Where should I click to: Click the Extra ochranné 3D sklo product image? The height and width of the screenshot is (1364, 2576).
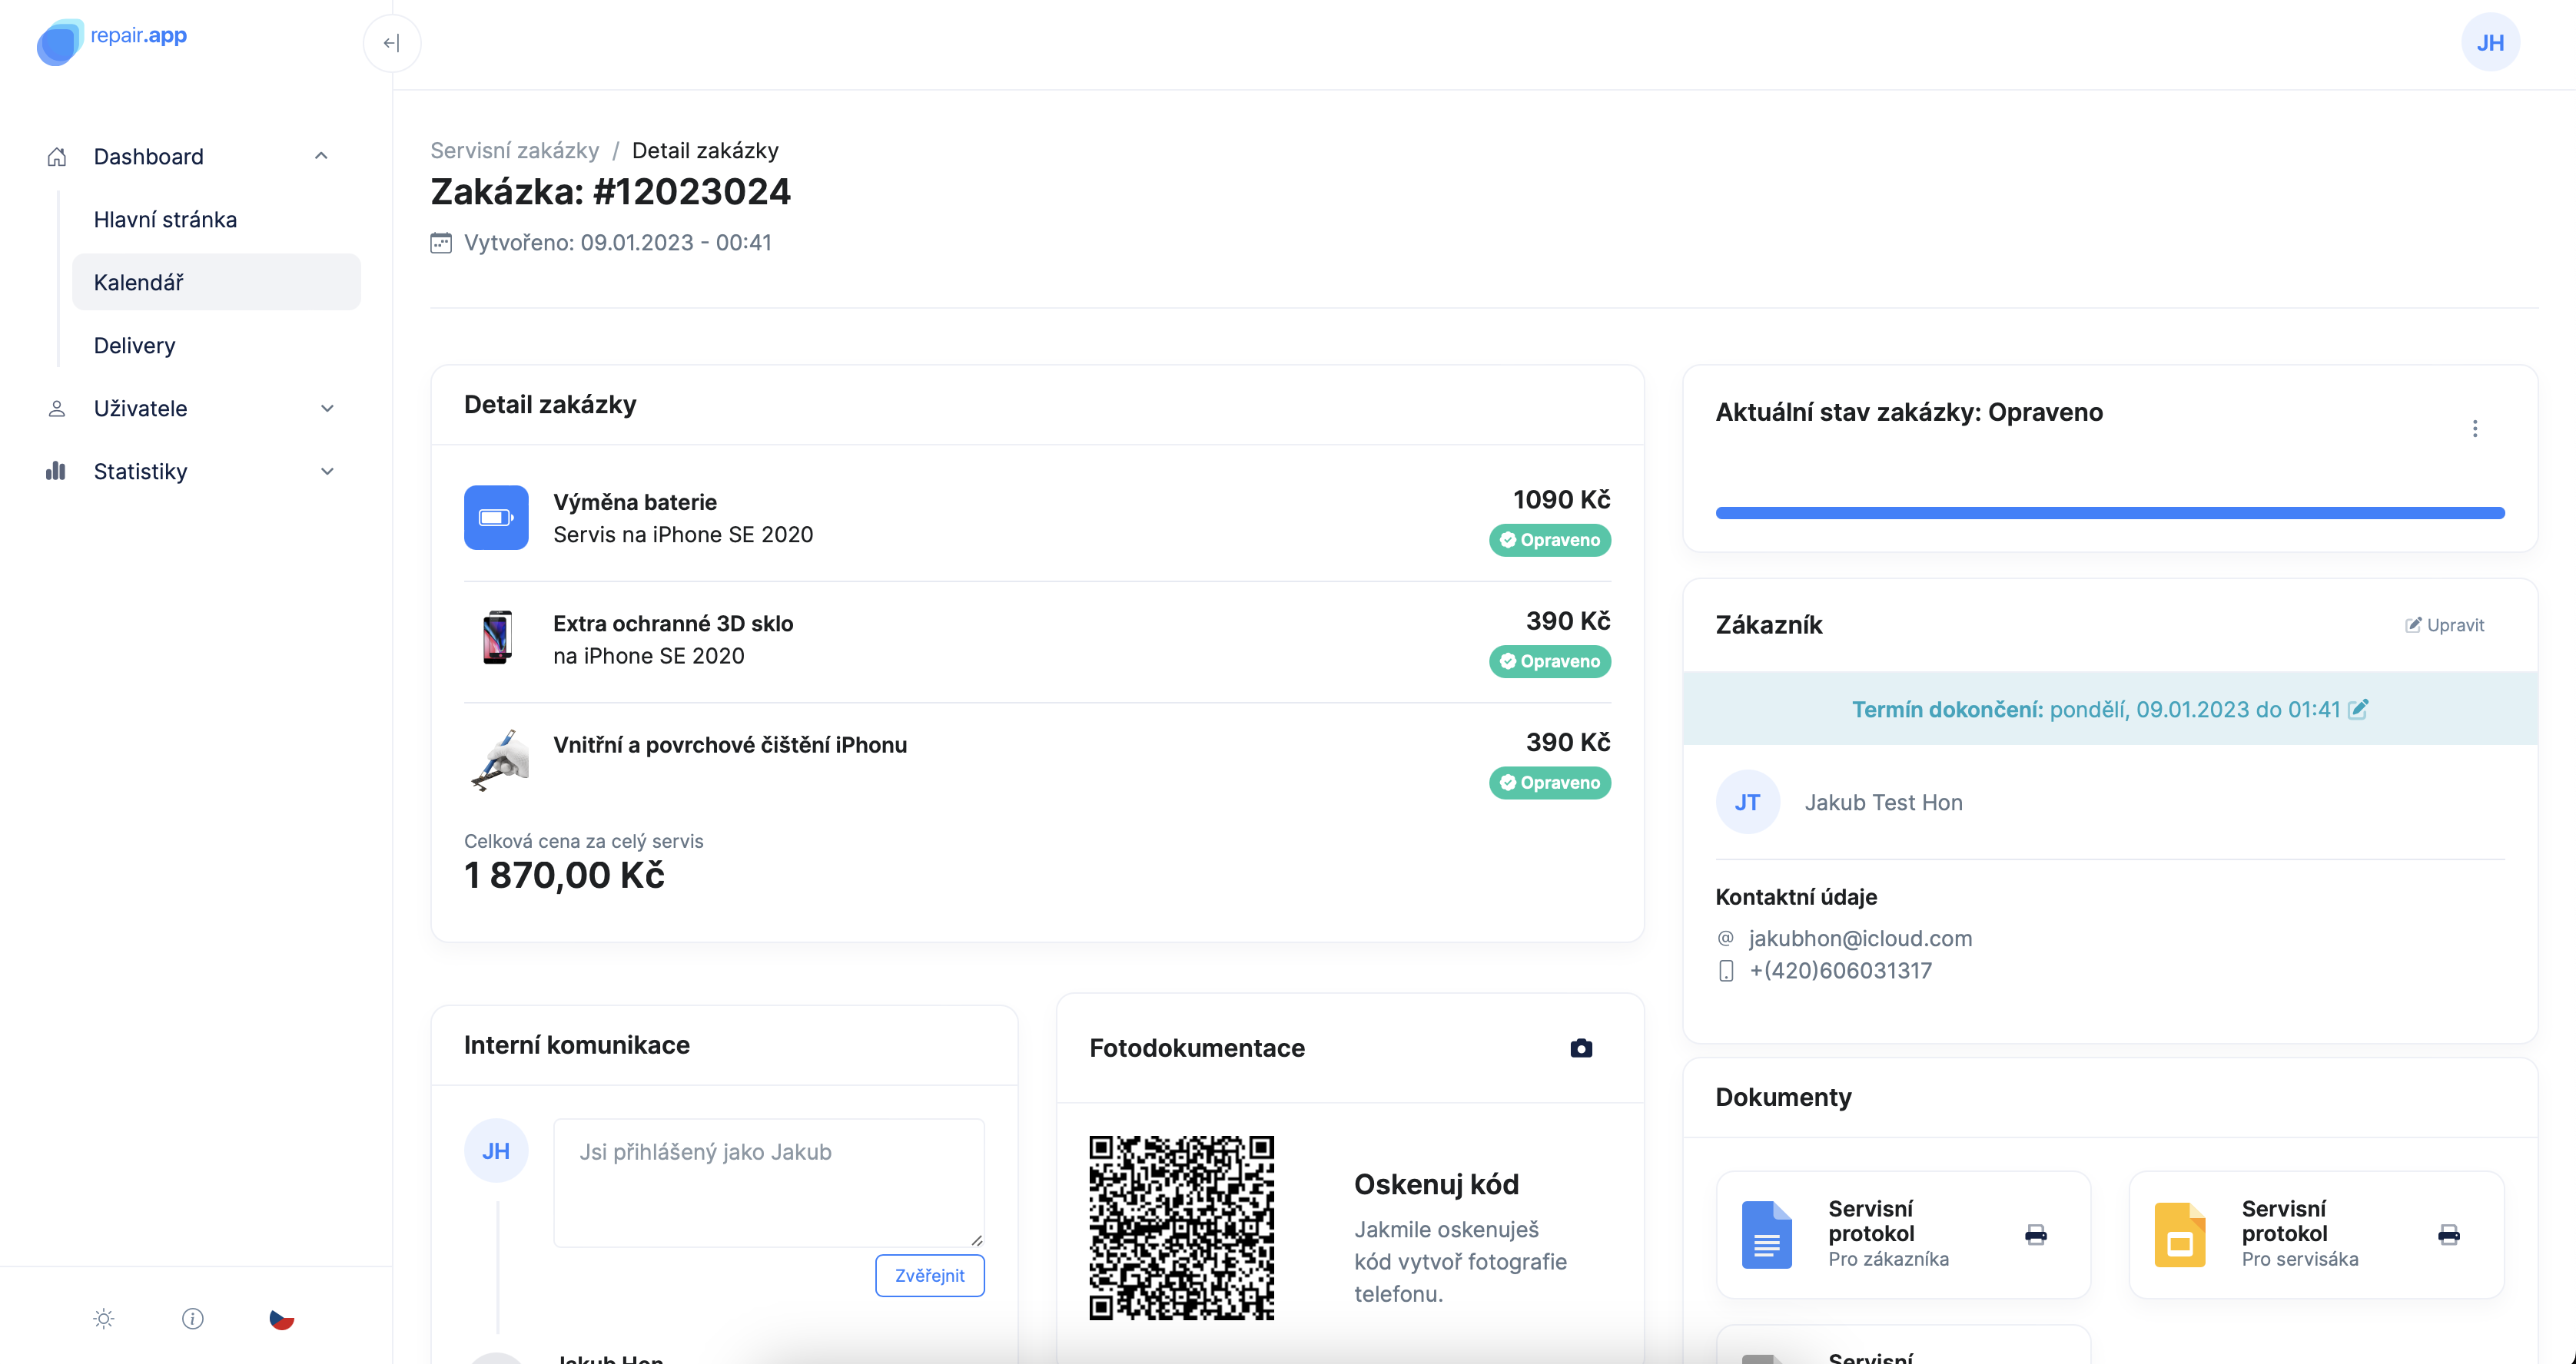pyautogui.click(x=496, y=637)
